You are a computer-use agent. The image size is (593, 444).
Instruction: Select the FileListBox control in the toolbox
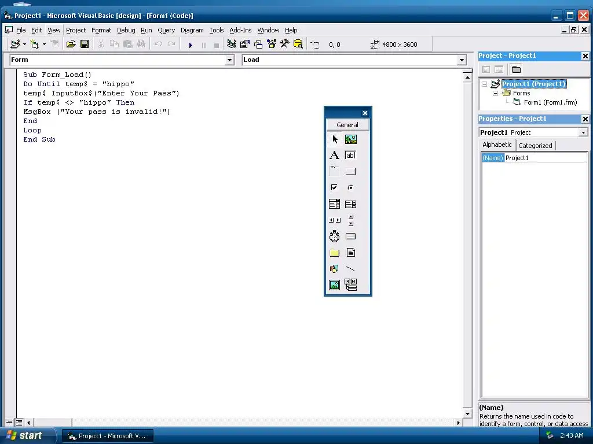click(350, 253)
